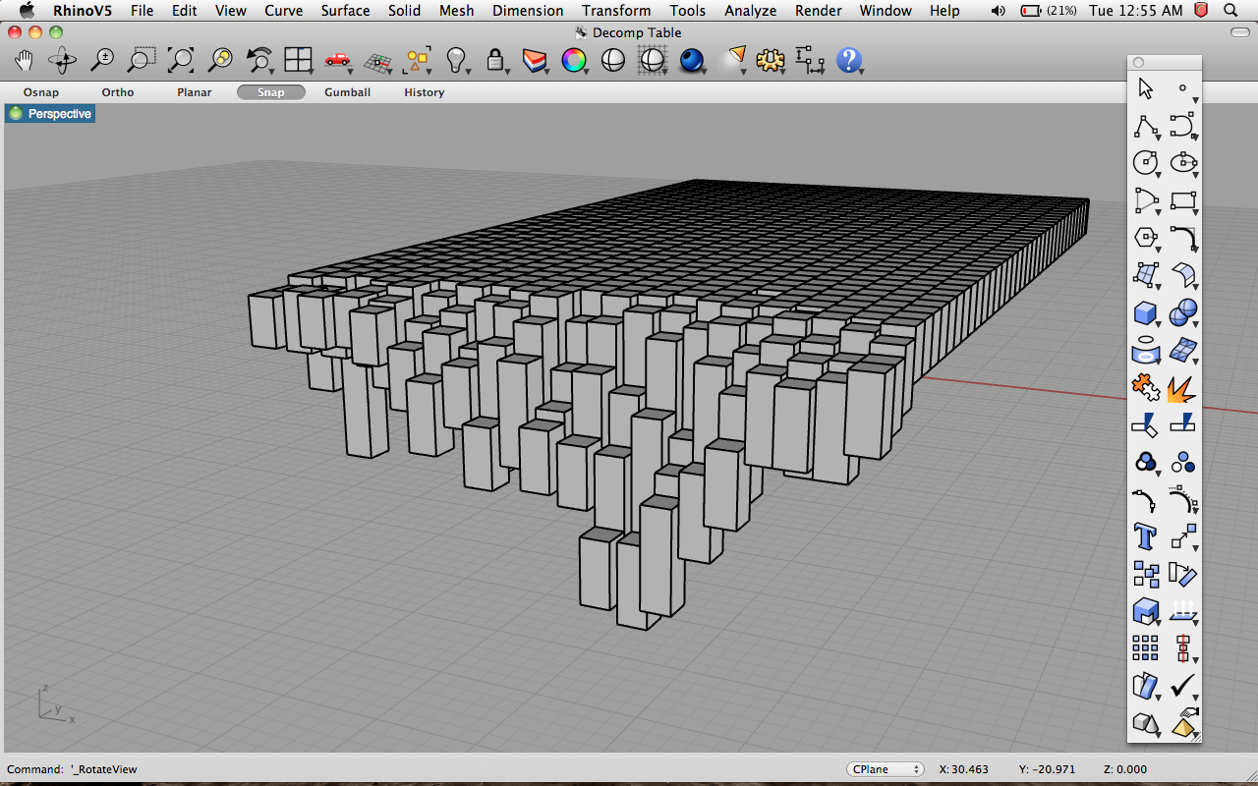Click the X: 30.463 coordinate readout
This screenshot has height=786, width=1258.
[x=964, y=769]
